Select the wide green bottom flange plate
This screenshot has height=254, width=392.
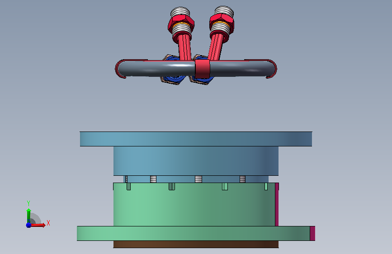click(193, 234)
